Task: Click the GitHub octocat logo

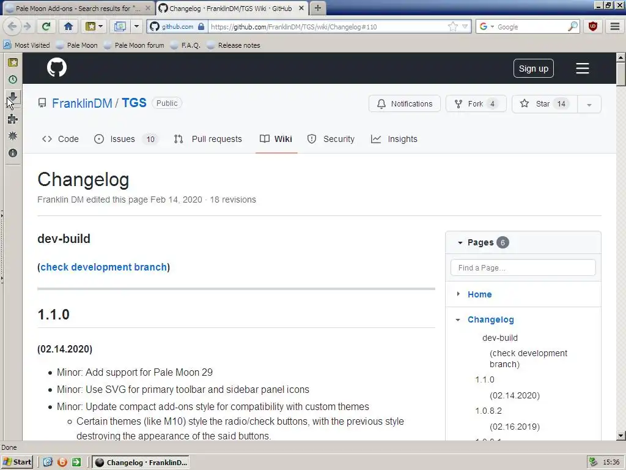Action: point(57,67)
